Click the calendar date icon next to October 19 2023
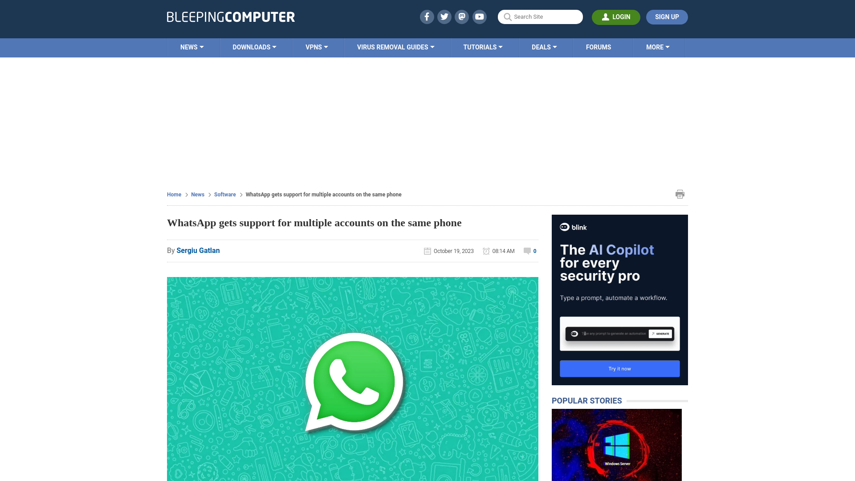The width and height of the screenshot is (855, 481). coord(427,251)
